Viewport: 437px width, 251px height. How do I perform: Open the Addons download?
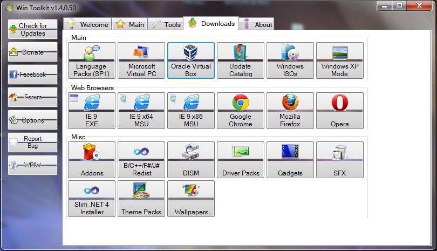(x=92, y=160)
